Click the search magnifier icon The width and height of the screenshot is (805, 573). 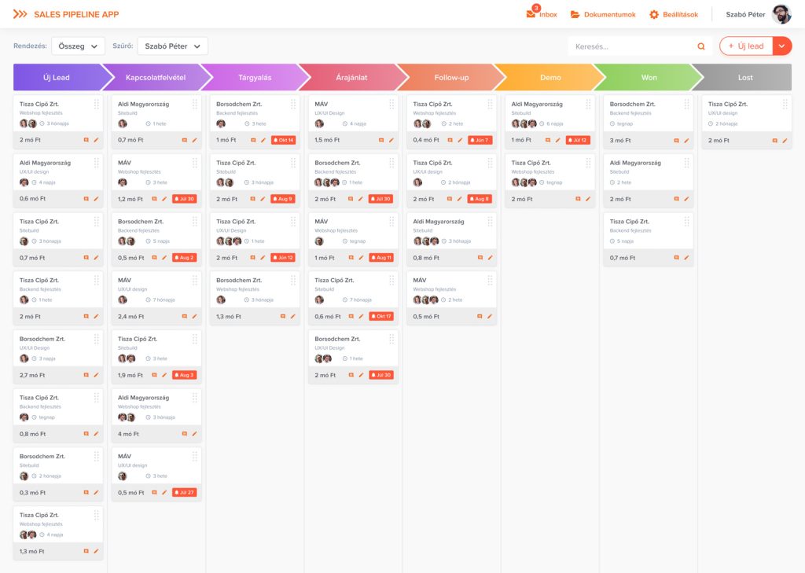pyautogui.click(x=700, y=46)
